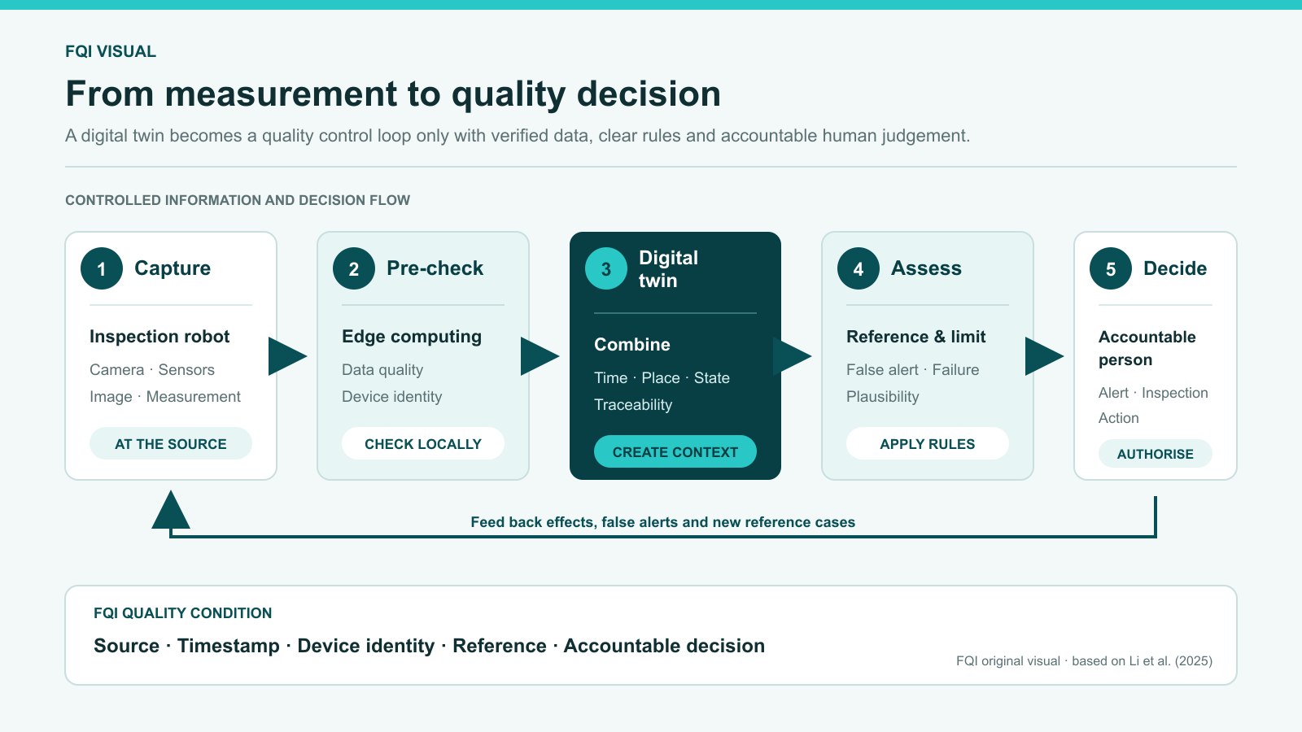The height and width of the screenshot is (732, 1302).
Task: Click the 'Combine' subheading
Action: click(x=632, y=345)
